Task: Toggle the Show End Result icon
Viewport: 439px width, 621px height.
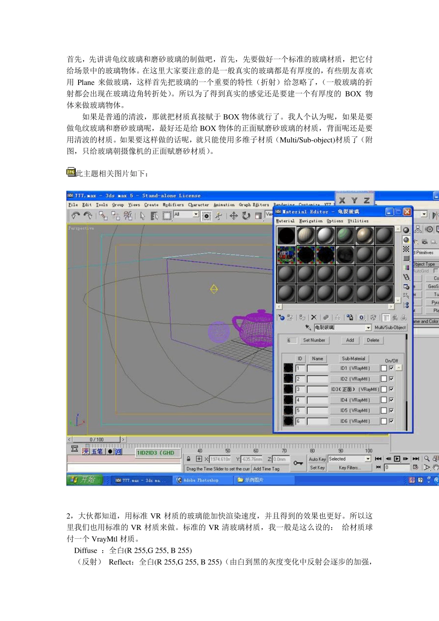Action: point(386,317)
